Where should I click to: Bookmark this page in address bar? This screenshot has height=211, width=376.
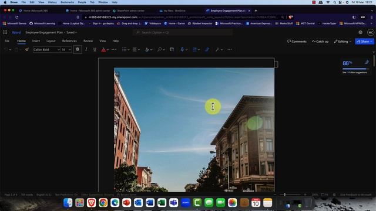click(x=78, y=17)
